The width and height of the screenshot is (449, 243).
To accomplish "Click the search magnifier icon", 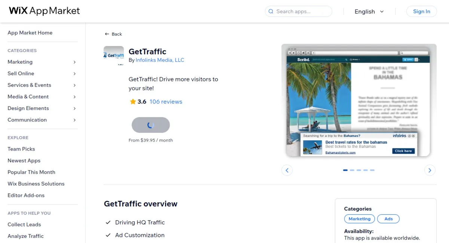I will [x=271, y=12].
